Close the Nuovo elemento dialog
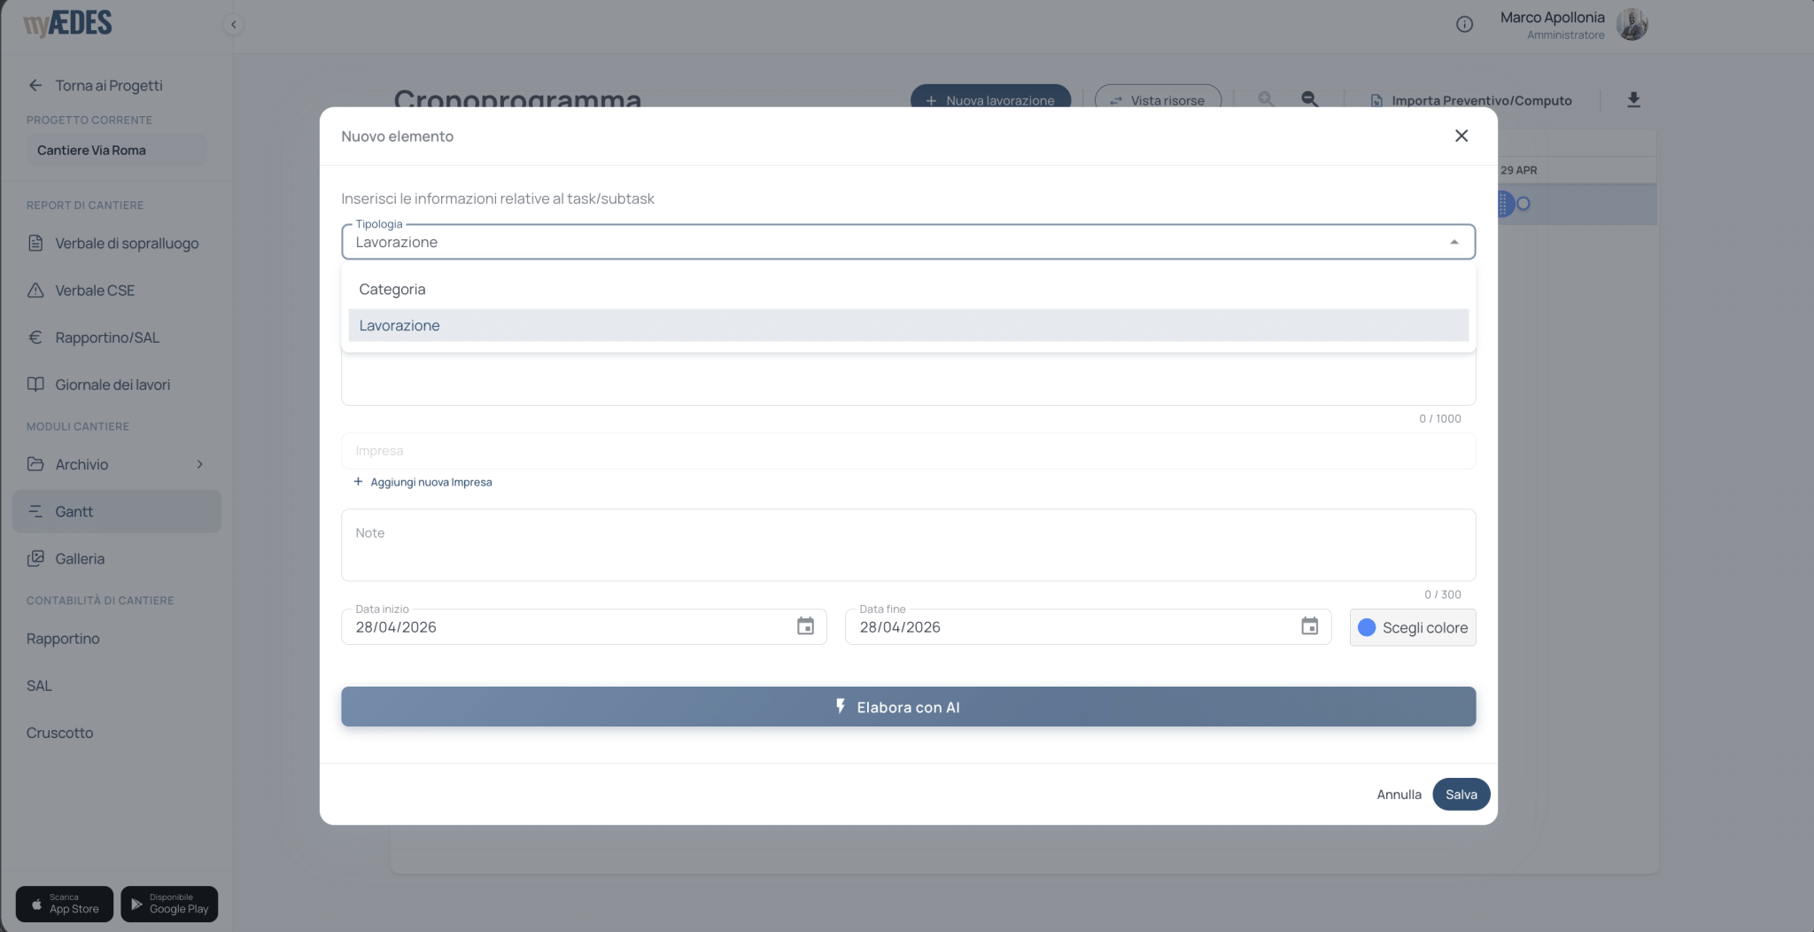 (x=1461, y=136)
